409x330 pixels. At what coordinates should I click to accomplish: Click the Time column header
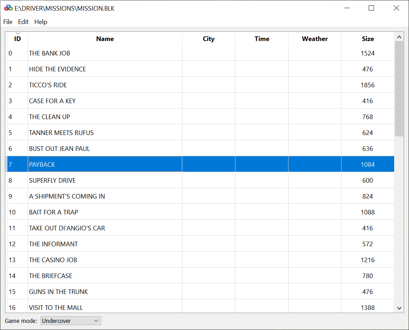pyautogui.click(x=262, y=39)
